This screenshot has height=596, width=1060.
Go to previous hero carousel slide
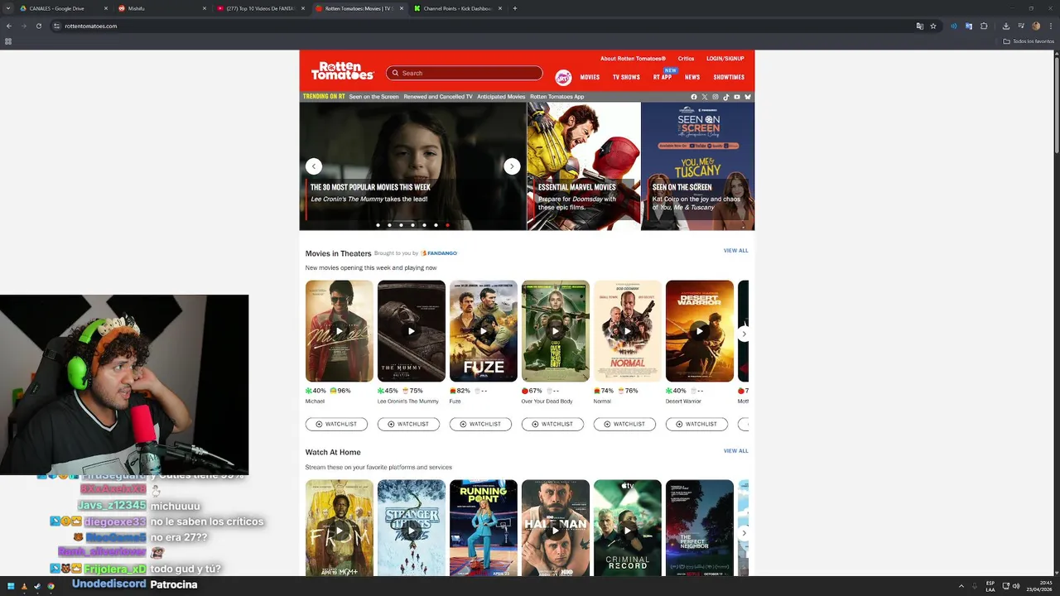(314, 166)
